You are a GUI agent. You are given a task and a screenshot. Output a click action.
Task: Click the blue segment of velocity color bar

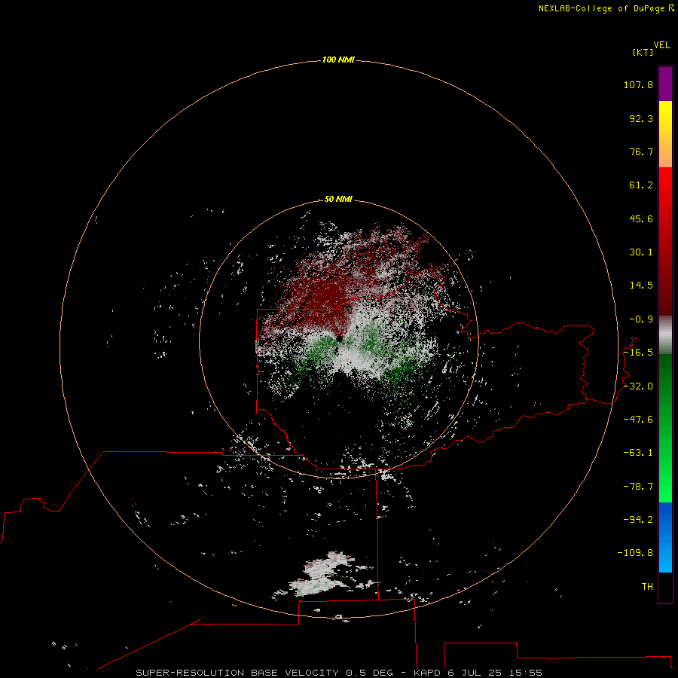click(x=665, y=537)
